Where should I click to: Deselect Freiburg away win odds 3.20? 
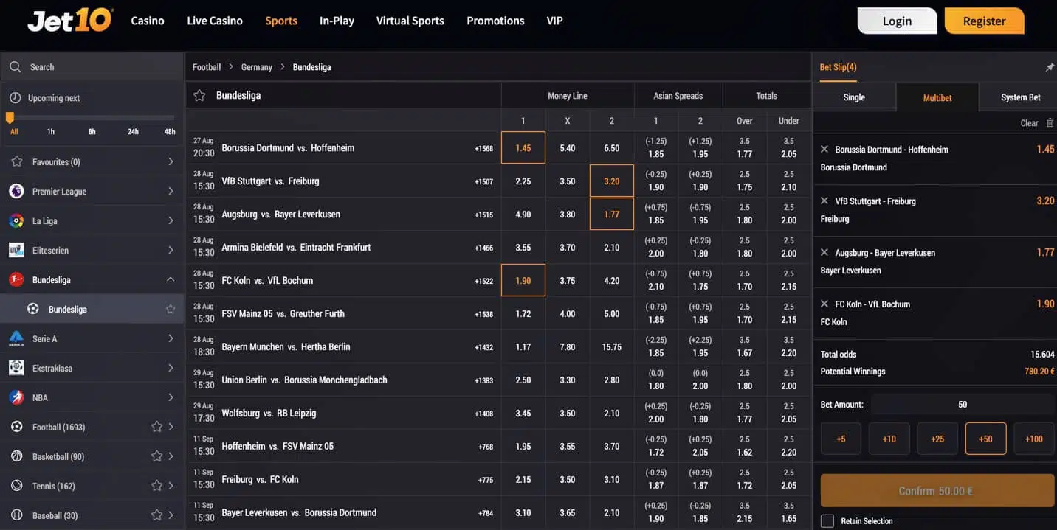(612, 181)
